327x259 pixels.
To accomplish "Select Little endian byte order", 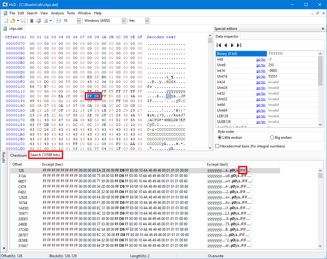I will click(x=230, y=137).
